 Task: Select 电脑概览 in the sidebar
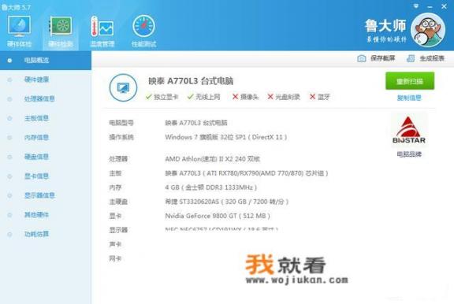pos(46,60)
